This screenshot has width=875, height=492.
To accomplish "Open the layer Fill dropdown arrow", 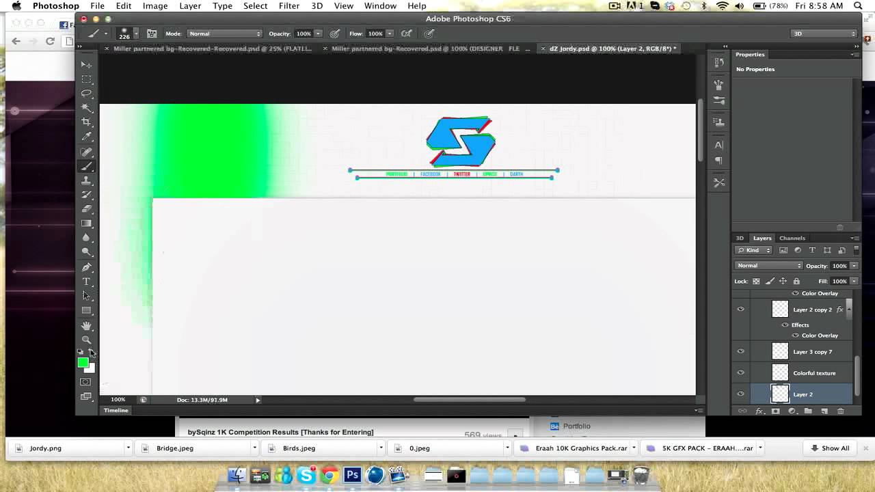I will pyautogui.click(x=854, y=281).
